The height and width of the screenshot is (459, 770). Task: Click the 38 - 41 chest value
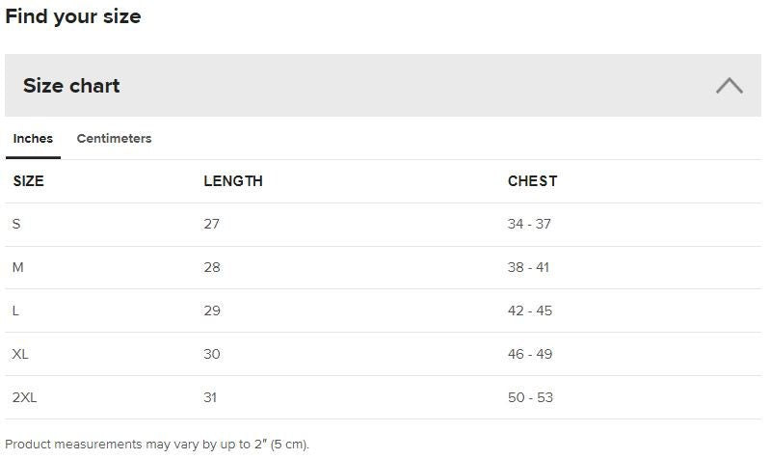[528, 267]
